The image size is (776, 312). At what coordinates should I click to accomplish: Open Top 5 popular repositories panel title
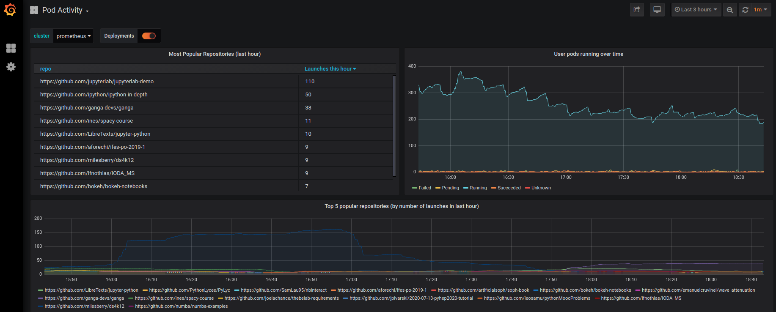(402, 206)
